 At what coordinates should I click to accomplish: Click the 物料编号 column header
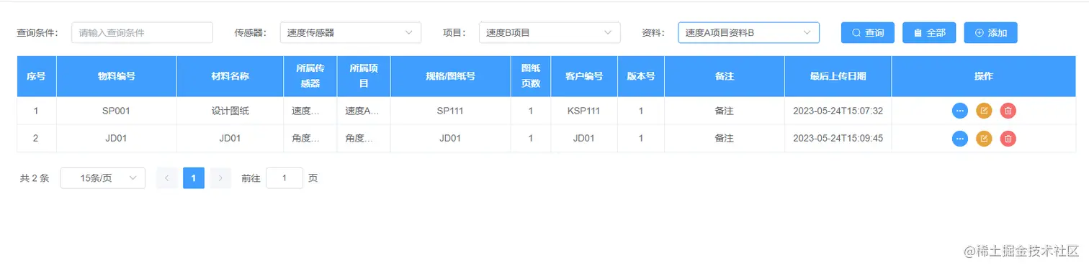(x=117, y=76)
